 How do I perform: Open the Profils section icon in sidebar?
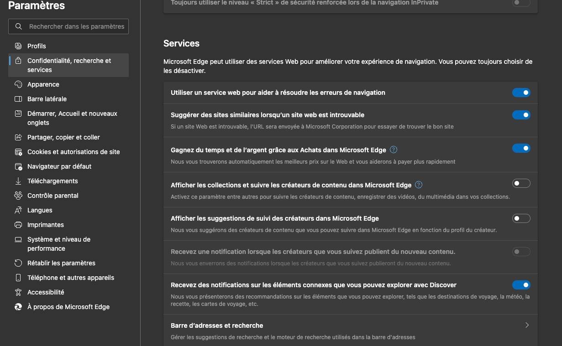pyautogui.click(x=18, y=46)
